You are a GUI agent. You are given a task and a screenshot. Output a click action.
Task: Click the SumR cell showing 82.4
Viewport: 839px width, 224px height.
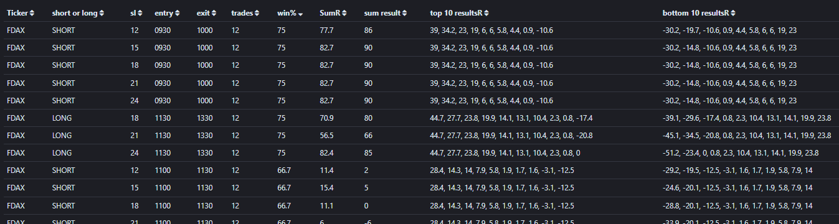coord(327,152)
